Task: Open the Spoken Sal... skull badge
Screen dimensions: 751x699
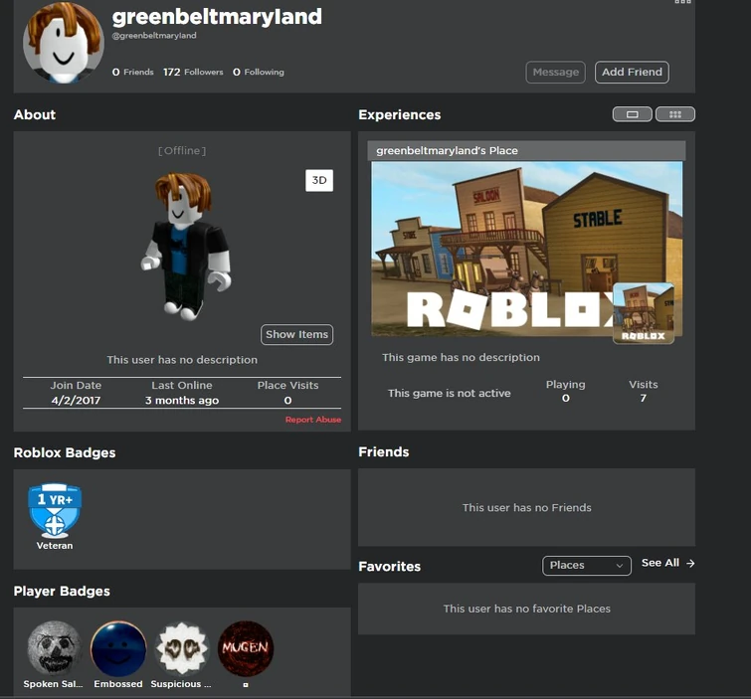Action: pyautogui.click(x=55, y=648)
